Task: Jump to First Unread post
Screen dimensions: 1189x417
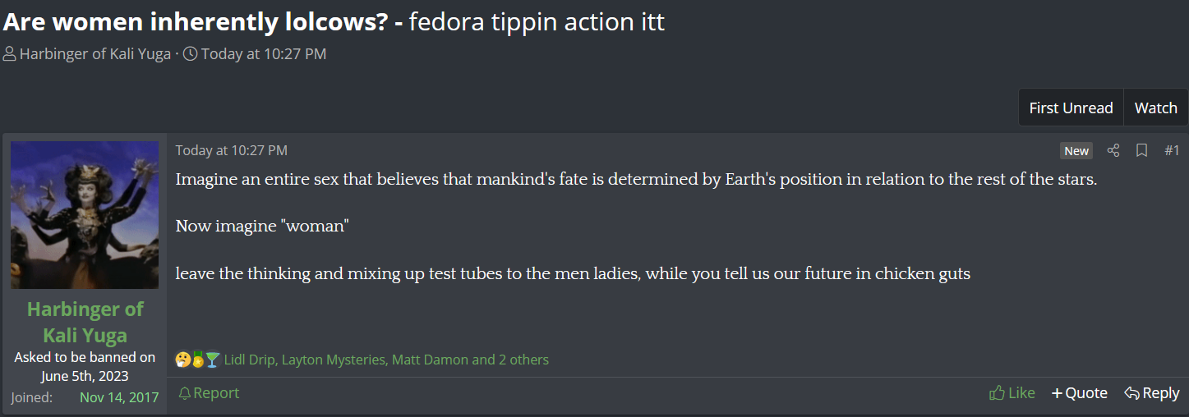Action: coord(1071,108)
